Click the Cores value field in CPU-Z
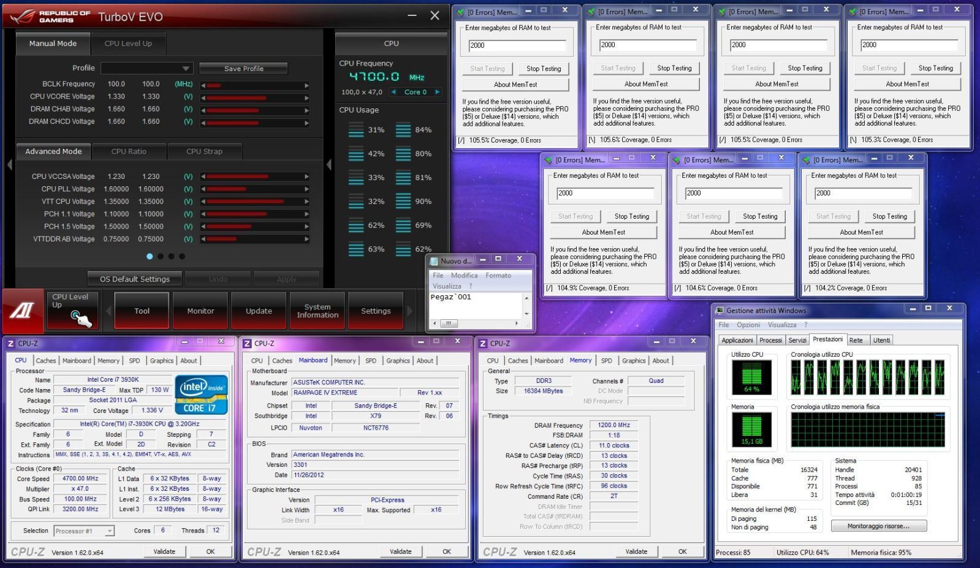The image size is (980, 568). tap(163, 531)
